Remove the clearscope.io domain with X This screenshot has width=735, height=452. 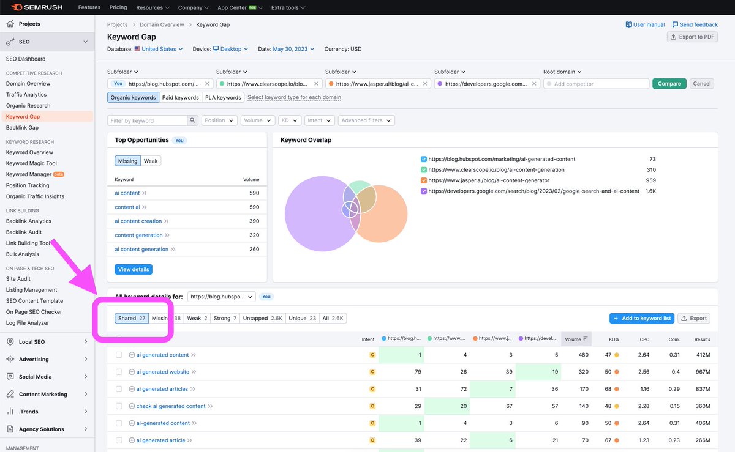click(317, 84)
